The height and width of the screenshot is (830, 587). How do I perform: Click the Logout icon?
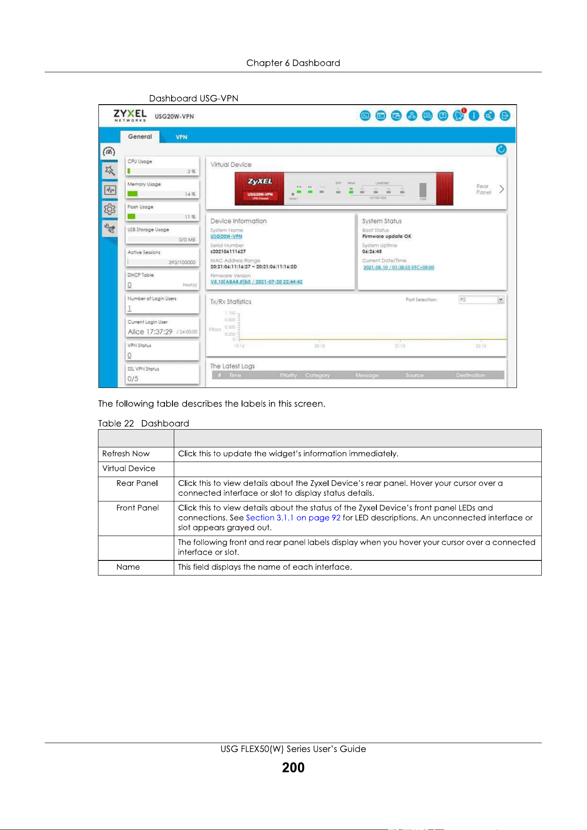[x=505, y=116]
